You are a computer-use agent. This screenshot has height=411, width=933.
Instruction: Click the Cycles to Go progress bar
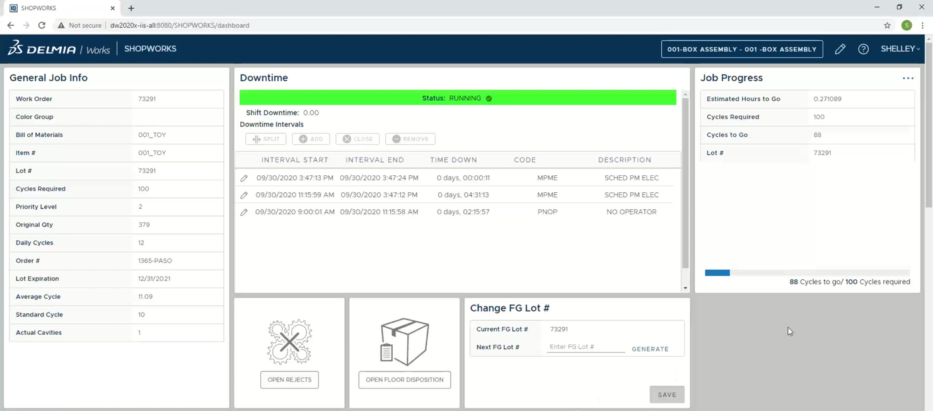(x=807, y=272)
